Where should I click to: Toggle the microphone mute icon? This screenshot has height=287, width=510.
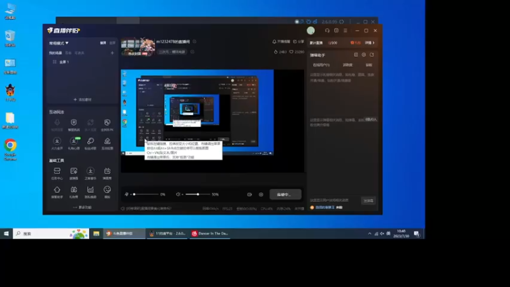(126, 195)
